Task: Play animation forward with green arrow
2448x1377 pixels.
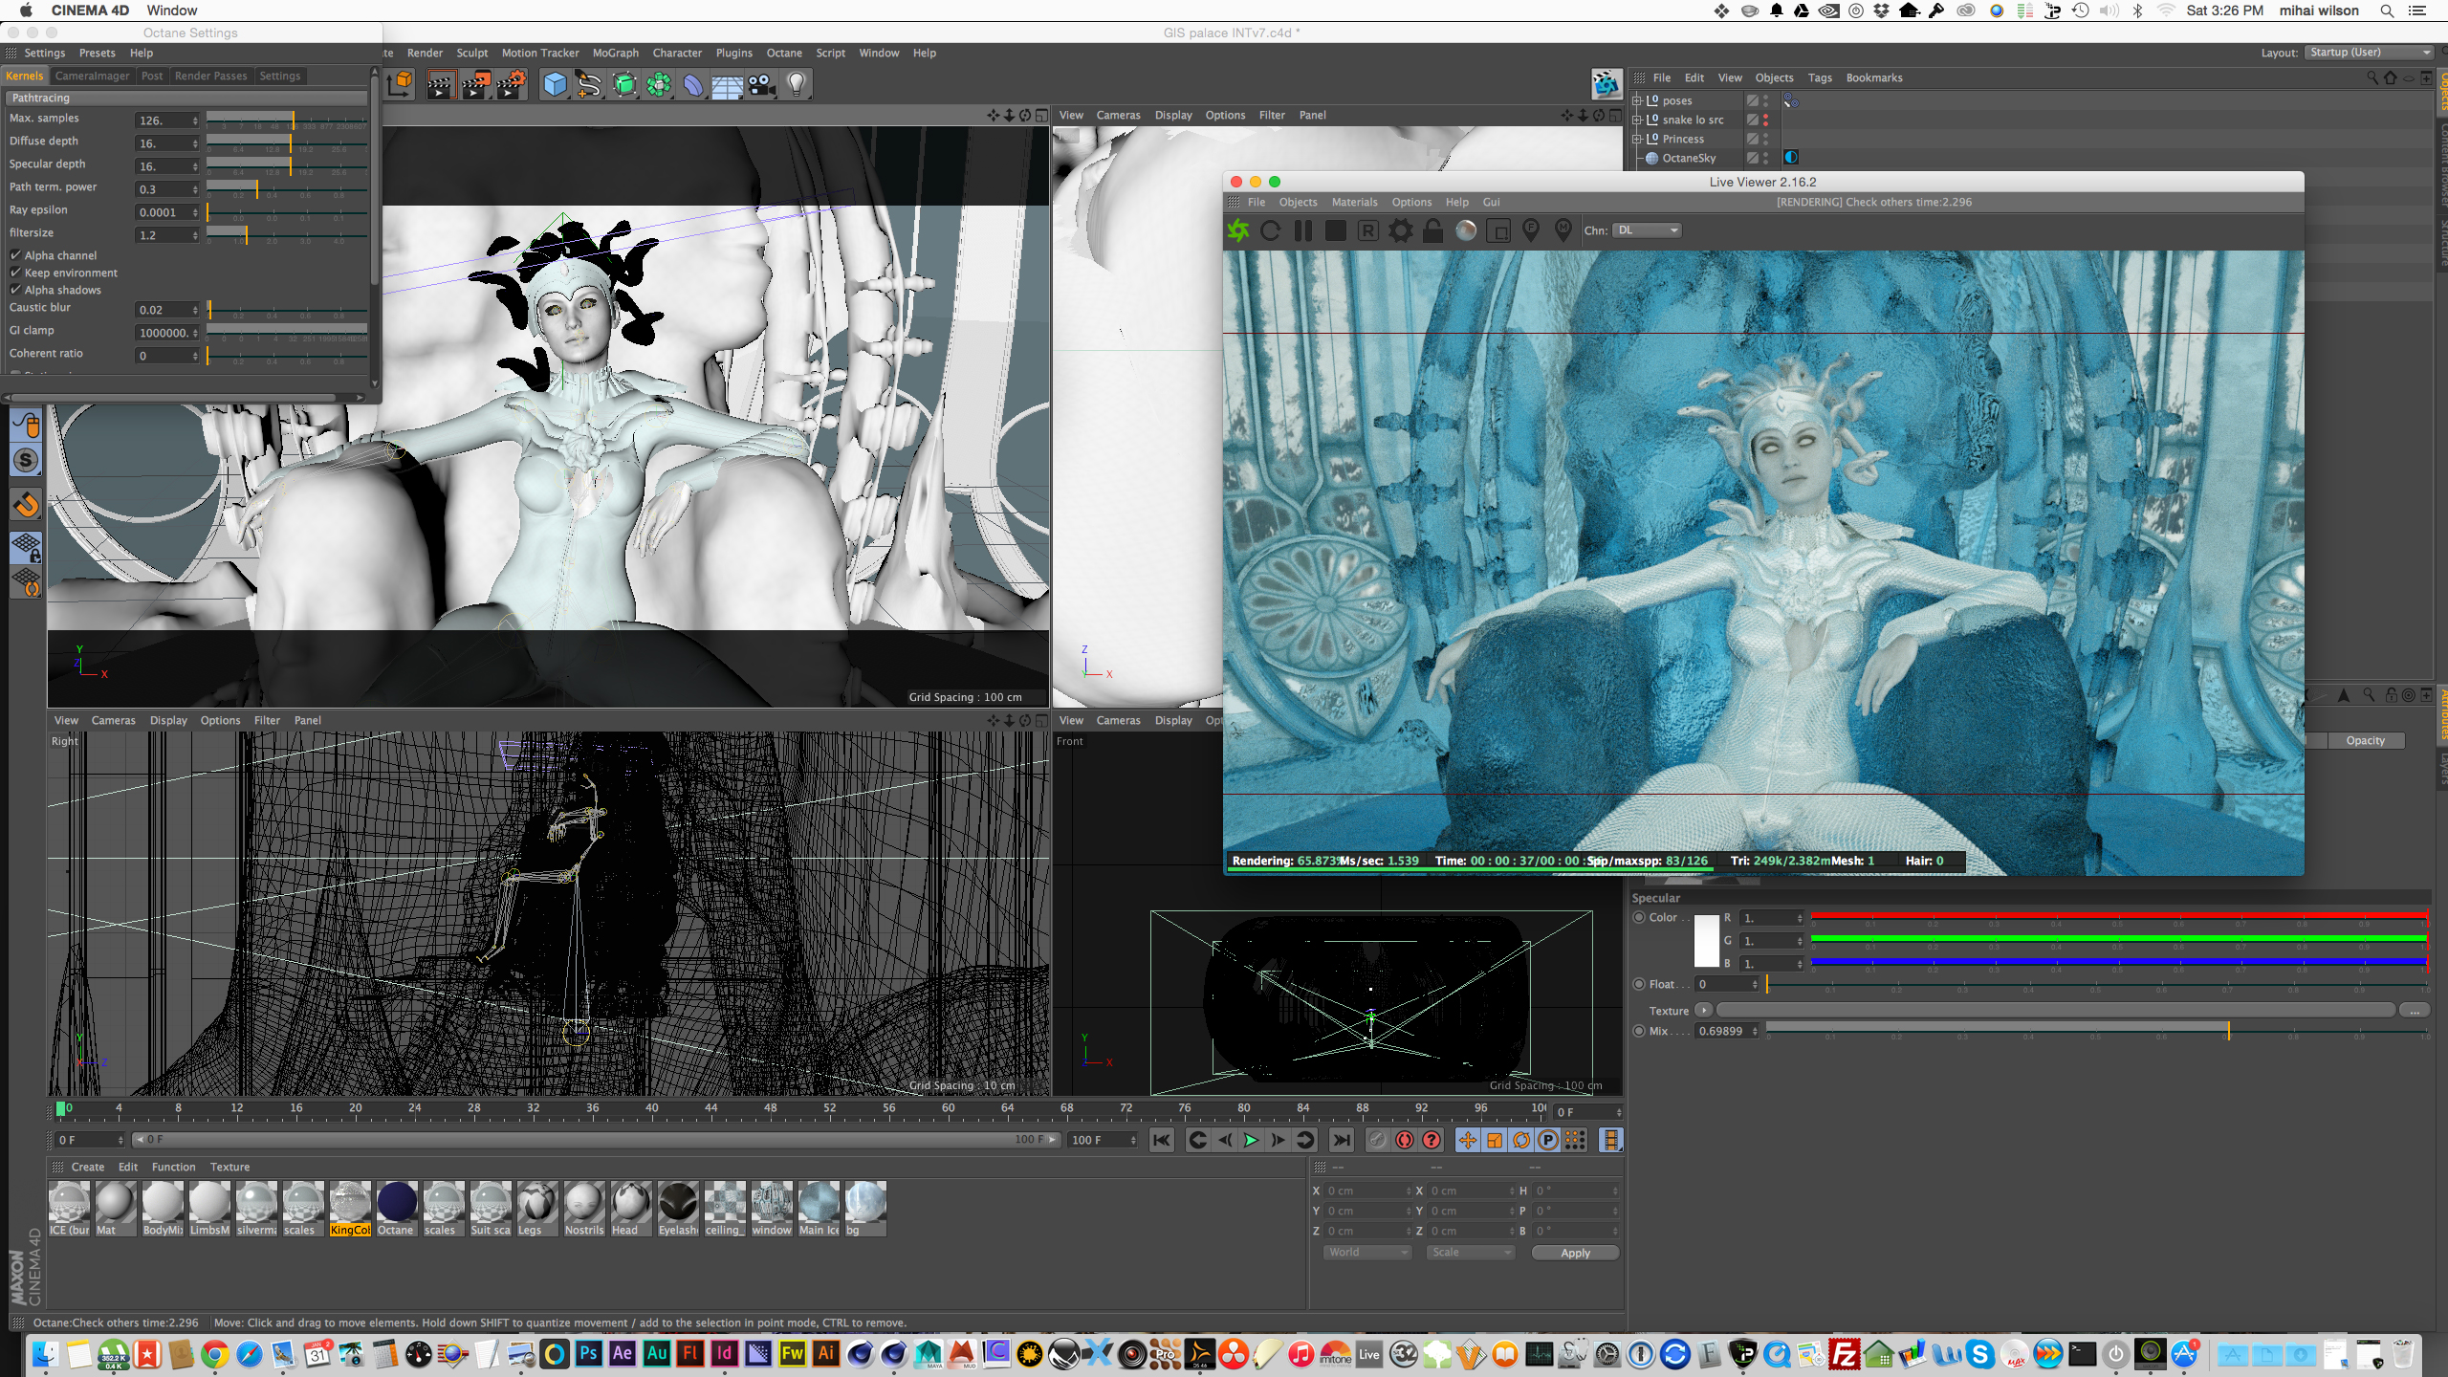Action: 1251,1140
